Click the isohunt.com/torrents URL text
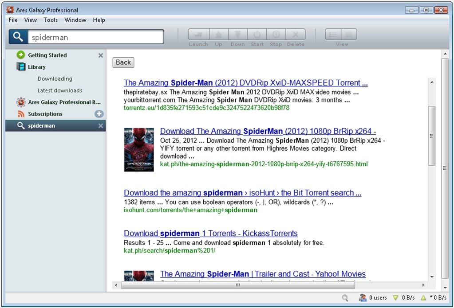This screenshot has width=454, height=308. coord(190,210)
